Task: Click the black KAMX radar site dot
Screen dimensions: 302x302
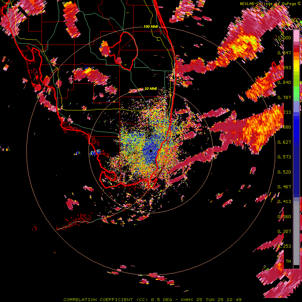Action: [x=151, y=151]
